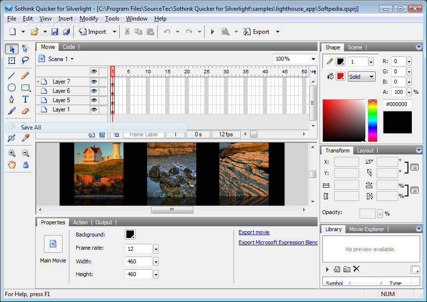
Task: Pick the Oval shape tool
Action: [12, 87]
